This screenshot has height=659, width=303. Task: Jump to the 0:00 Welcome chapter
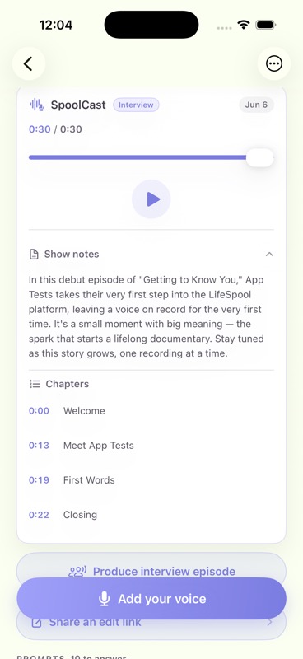pyautogui.click(x=151, y=410)
